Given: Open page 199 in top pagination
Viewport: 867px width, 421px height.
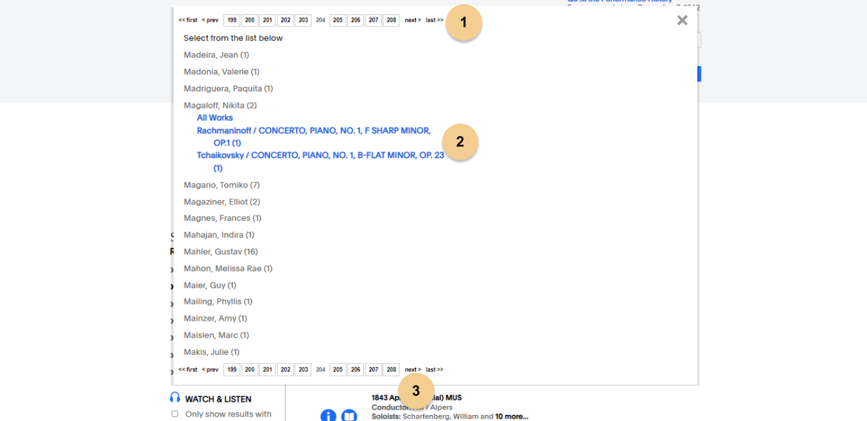Looking at the screenshot, I should 232,21.
